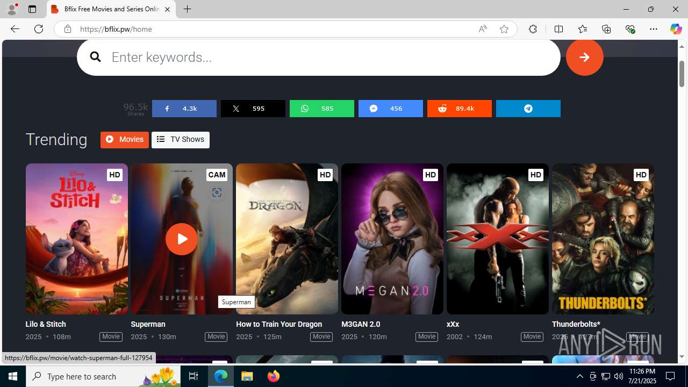Image resolution: width=688 pixels, height=387 pixels.
Task: Click the search magnifier icon
Action: tap(95, 57)
